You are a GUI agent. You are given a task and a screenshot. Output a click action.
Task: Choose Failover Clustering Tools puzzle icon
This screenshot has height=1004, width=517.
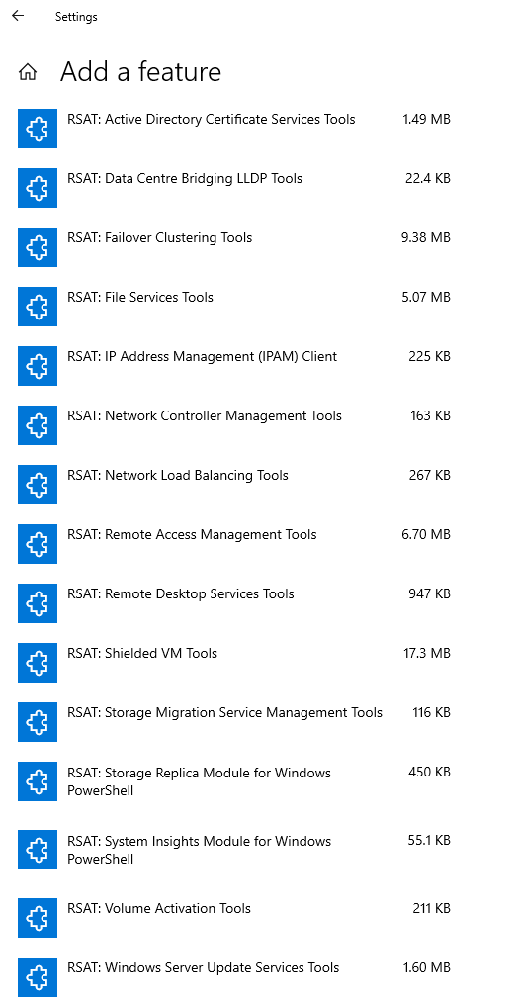38,247
